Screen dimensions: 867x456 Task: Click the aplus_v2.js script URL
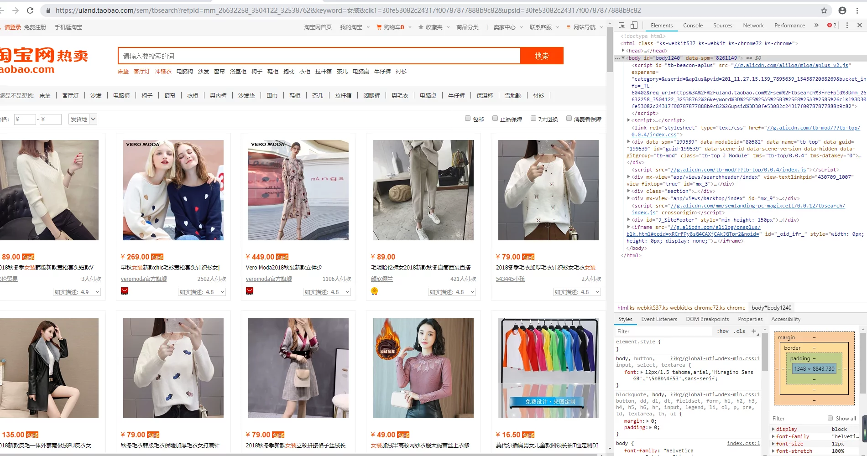[791, 65]
